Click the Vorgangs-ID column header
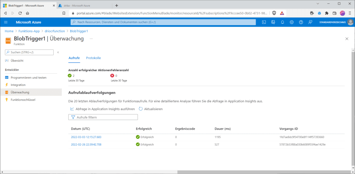 click(289, 129)
